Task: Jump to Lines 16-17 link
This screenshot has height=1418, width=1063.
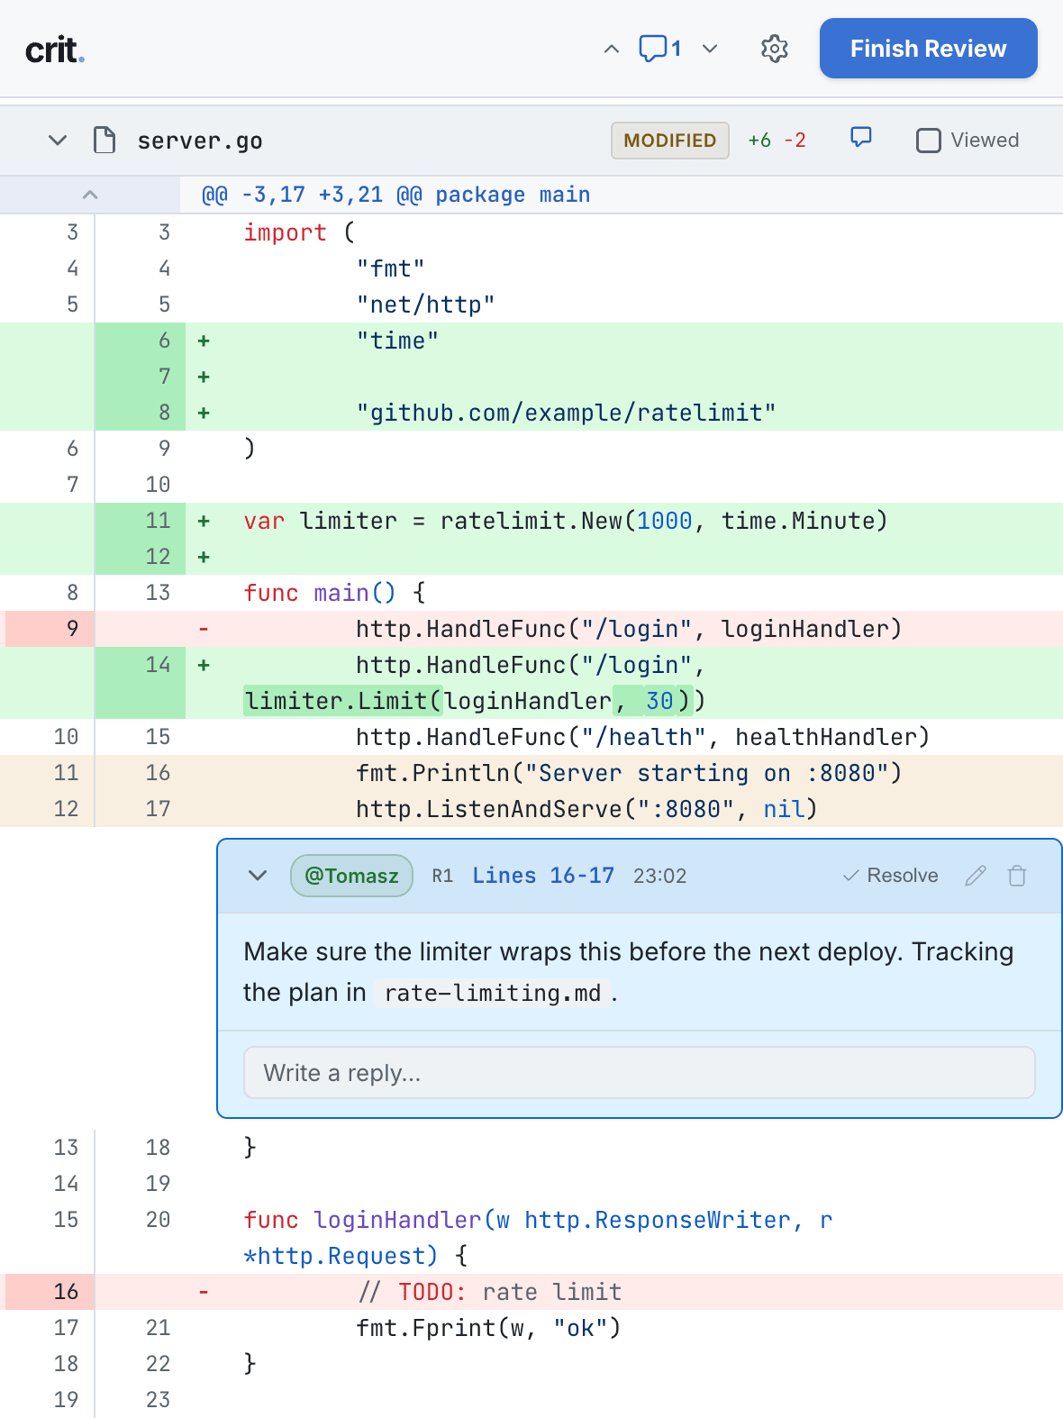Action: coord(543,876)
